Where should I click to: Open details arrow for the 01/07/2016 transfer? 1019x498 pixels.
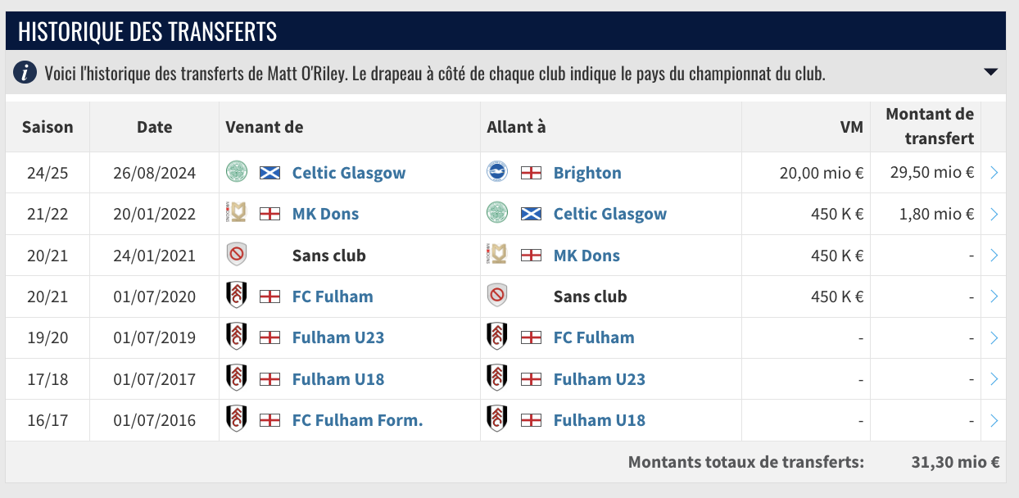(x=994, y=420)
